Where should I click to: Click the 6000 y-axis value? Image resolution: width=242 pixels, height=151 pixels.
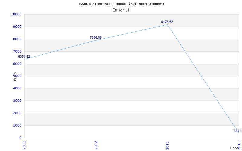pyautogui.click(x=17, y=64)
